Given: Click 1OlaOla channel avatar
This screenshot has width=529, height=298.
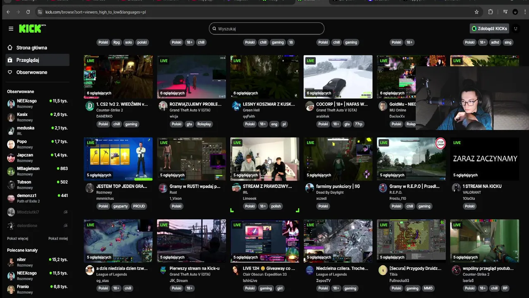Looking at the screenshot, I should click(456, 188).
